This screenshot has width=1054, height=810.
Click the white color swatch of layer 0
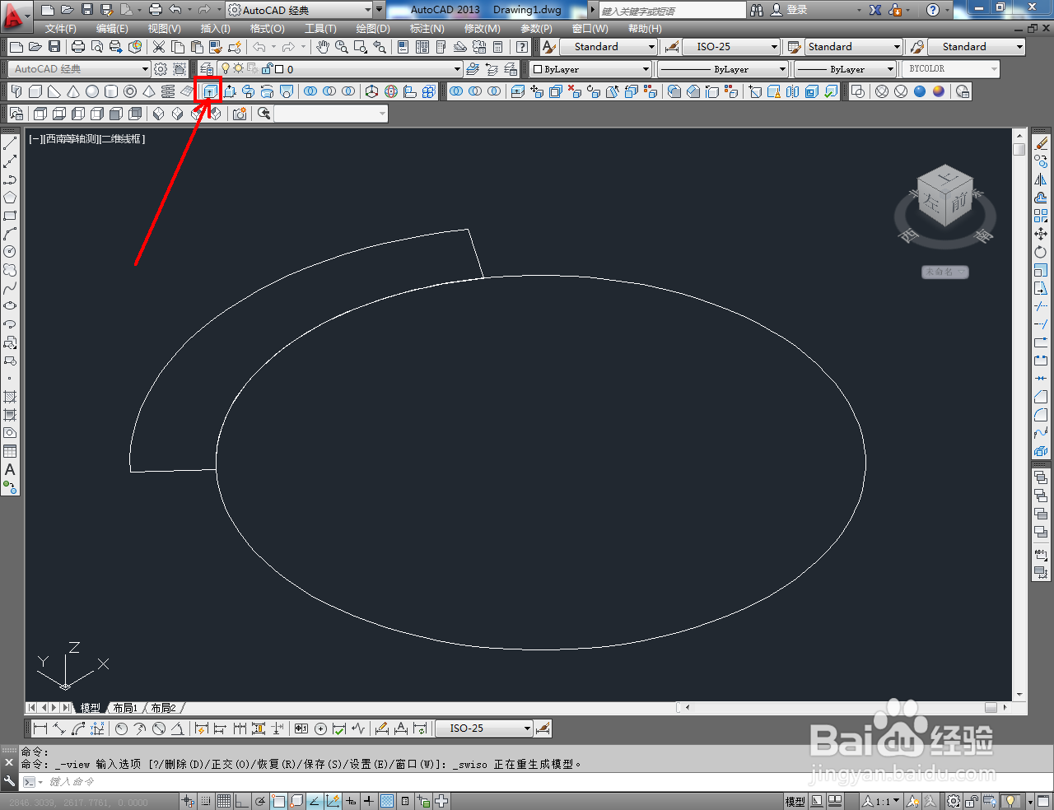tap(279, 69)
